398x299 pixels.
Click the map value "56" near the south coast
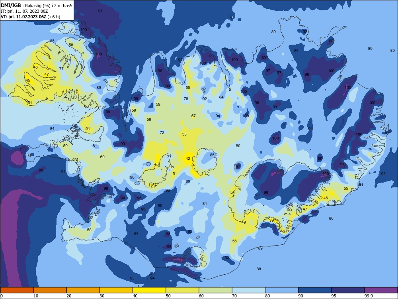(x=234, y=241)
